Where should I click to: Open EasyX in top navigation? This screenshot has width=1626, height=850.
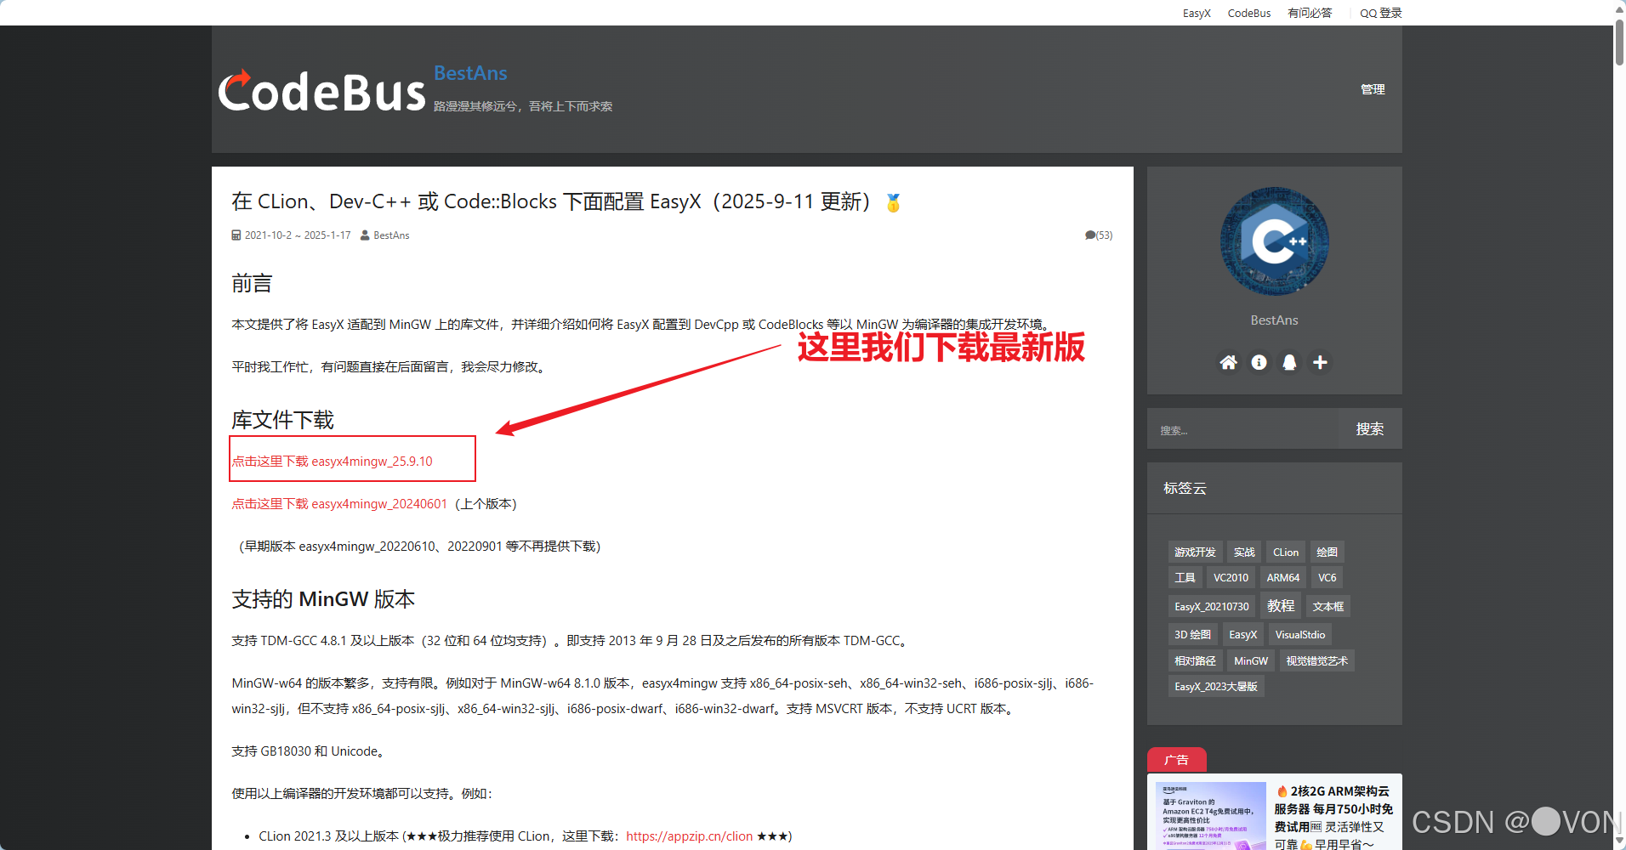pos(1197,13)
